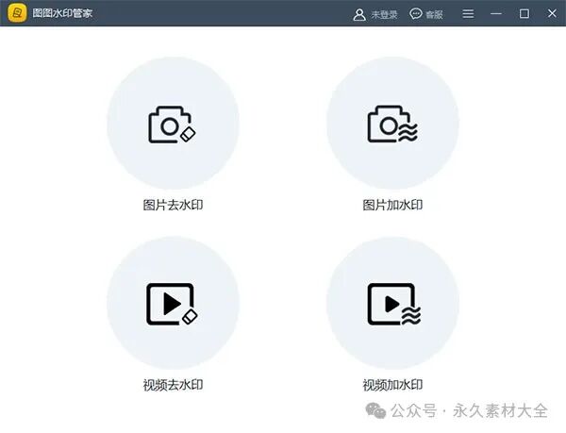Screen dimensions: 566x433
Task: Click the 图图水印管家 yellow app logo
Action: point(17,13)
